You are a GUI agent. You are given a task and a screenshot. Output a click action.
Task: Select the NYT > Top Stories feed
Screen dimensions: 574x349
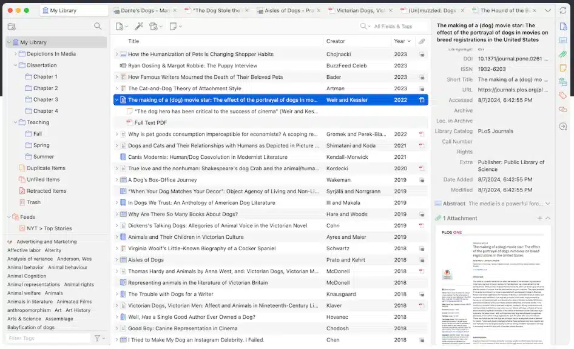[49, 228]
